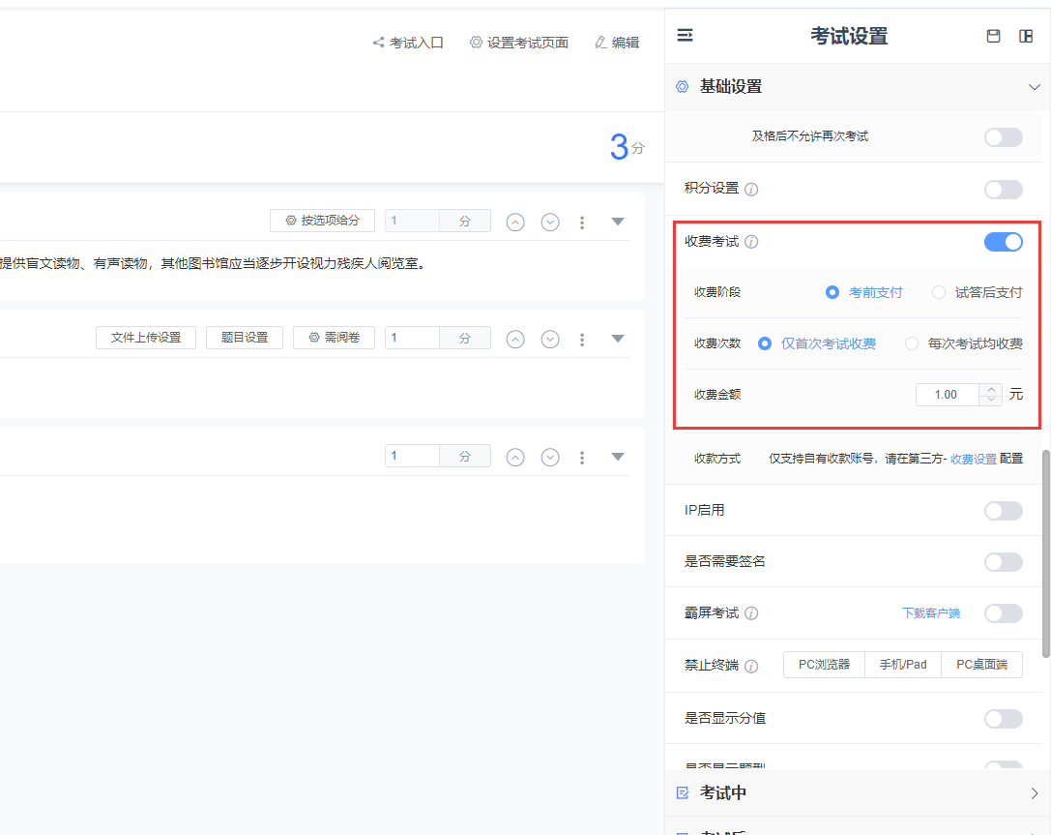This screenshot has width=1051, height=835.
Task: Click the info icon beside 收费考试
Action: (751, 242)
